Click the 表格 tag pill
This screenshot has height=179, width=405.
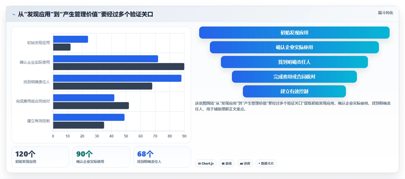point(227,163)
